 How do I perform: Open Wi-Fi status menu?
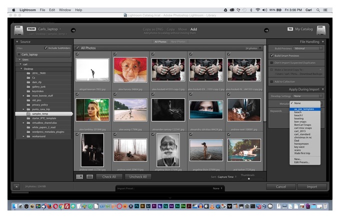tap(257, 10)
